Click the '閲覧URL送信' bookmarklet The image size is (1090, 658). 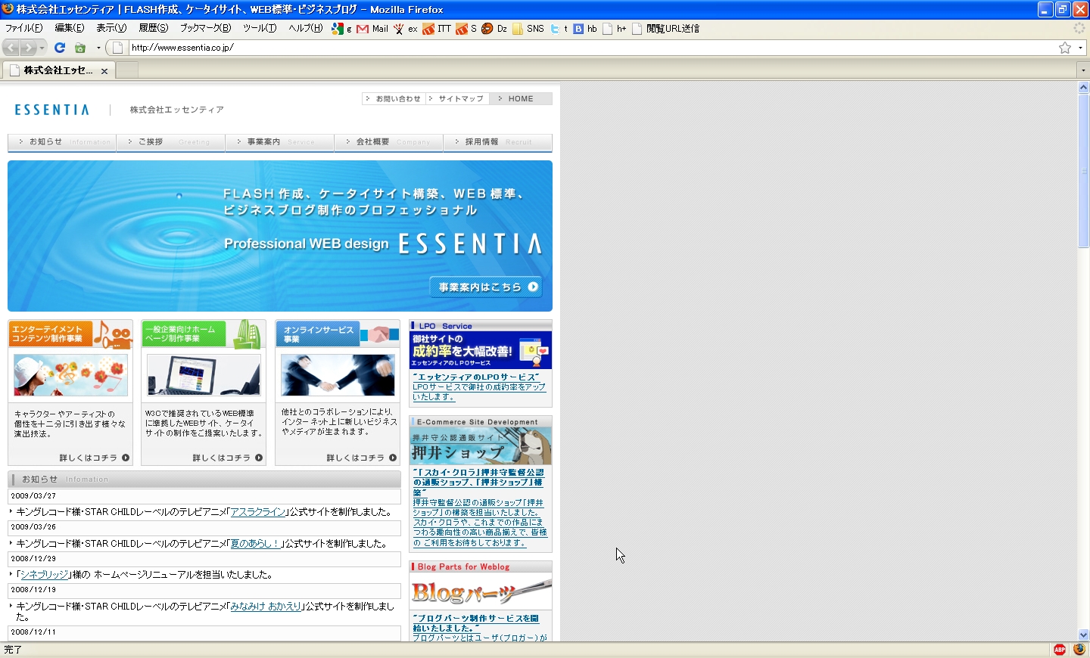tap(666, 29)
